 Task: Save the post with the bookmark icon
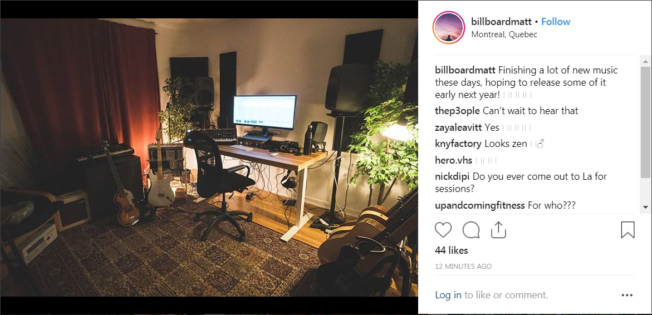tap(628, 230)
